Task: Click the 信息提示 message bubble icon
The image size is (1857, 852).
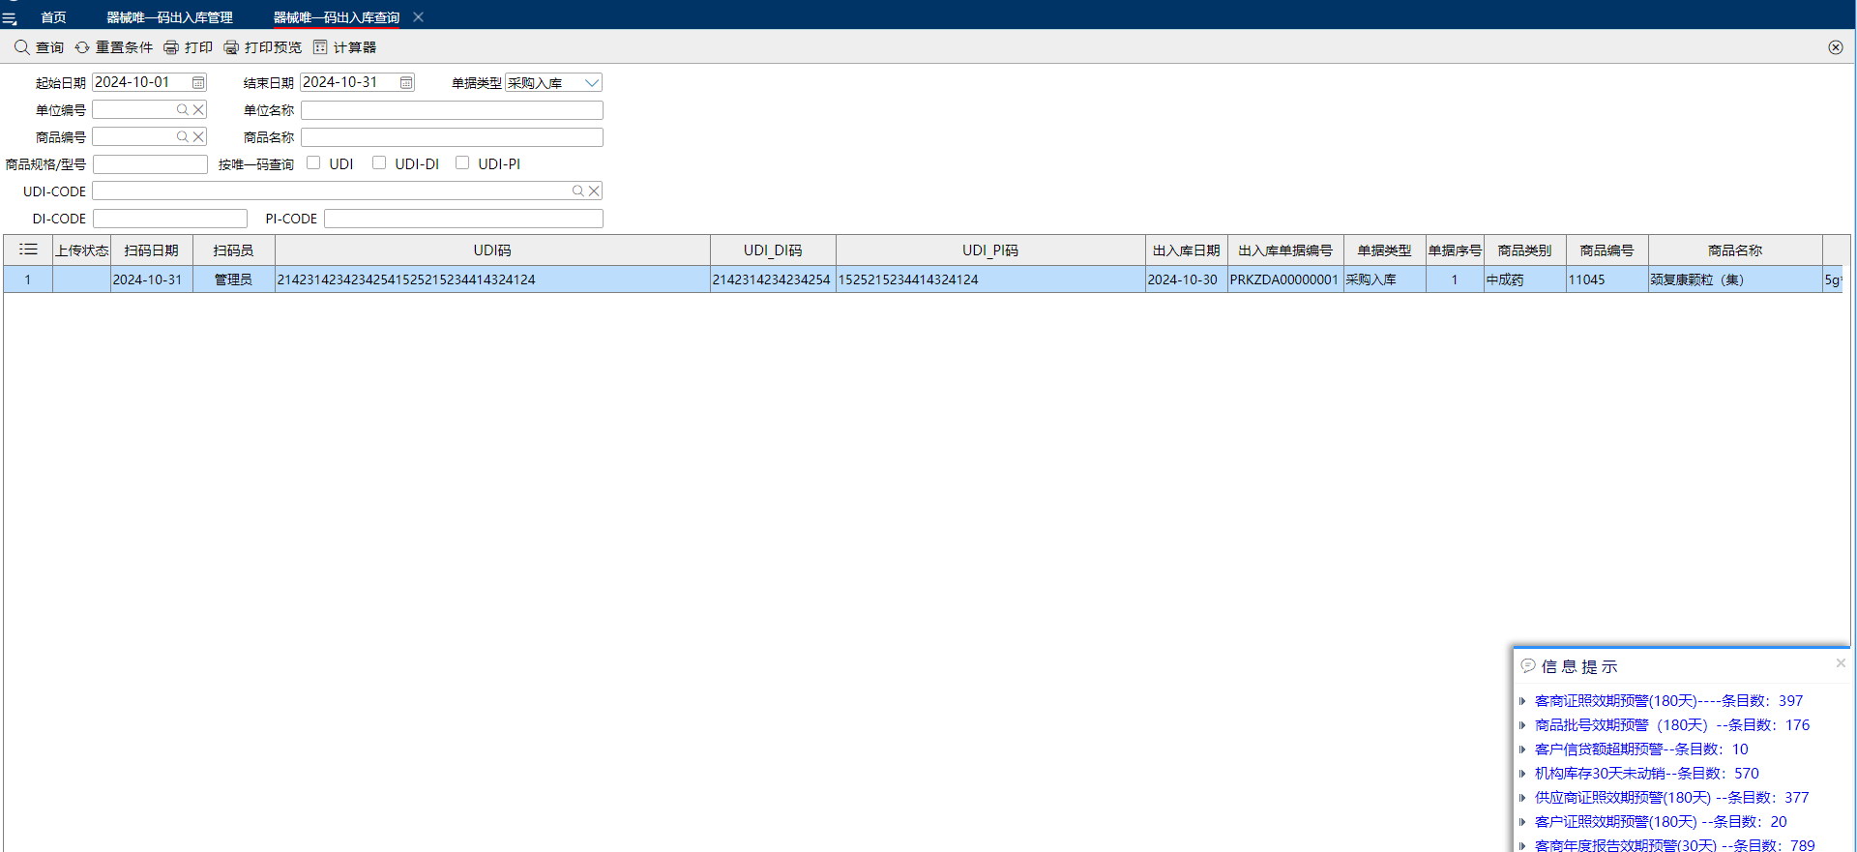Action: (x=1528, y=665)
